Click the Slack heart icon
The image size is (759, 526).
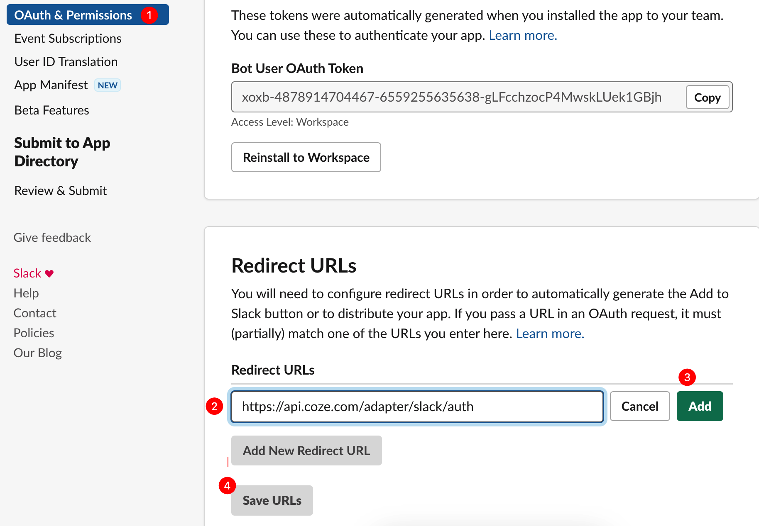pyautogui.click(x=49, y=274)
